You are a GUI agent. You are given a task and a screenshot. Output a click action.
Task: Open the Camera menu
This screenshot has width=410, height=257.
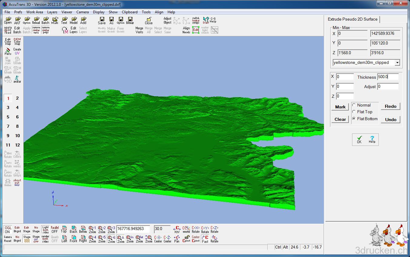click(x=82, y=12)
